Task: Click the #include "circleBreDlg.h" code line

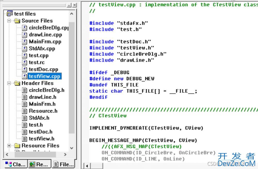Action: (128, 54)
